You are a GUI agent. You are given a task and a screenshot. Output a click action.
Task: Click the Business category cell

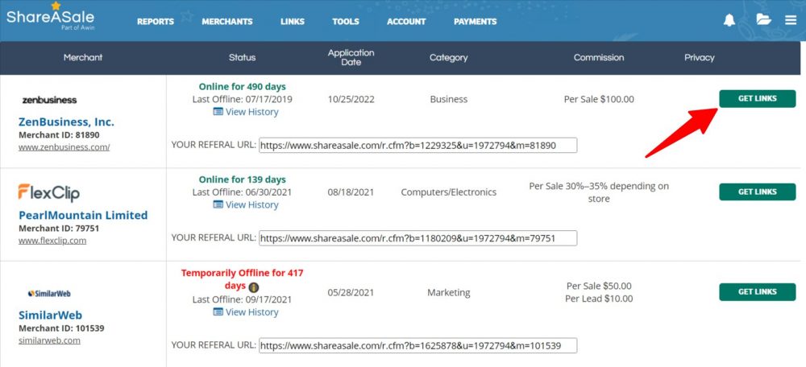(449, 99)
